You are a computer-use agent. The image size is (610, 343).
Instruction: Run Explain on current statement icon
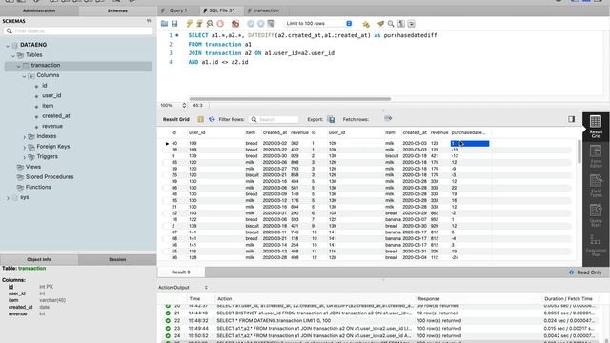[210, 24]
